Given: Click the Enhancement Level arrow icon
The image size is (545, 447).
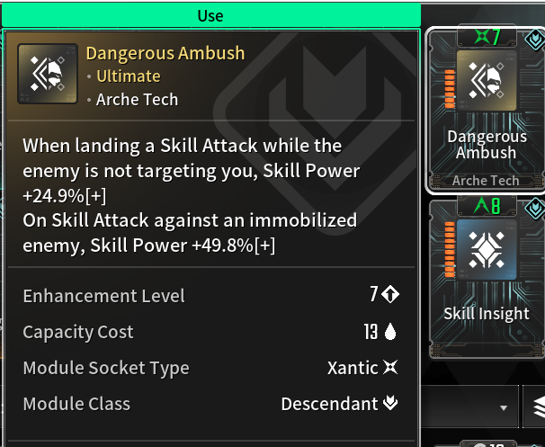Looking at the screenshot, I should 390,294.
